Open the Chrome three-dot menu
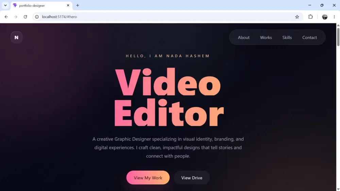 coord(334,17)
